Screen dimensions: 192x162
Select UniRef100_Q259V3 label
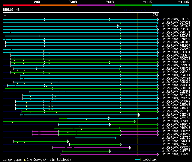point(176,105)
